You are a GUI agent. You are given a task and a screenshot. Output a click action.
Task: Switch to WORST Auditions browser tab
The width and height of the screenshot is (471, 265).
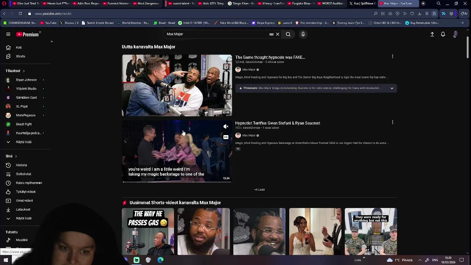pos(330,3)
